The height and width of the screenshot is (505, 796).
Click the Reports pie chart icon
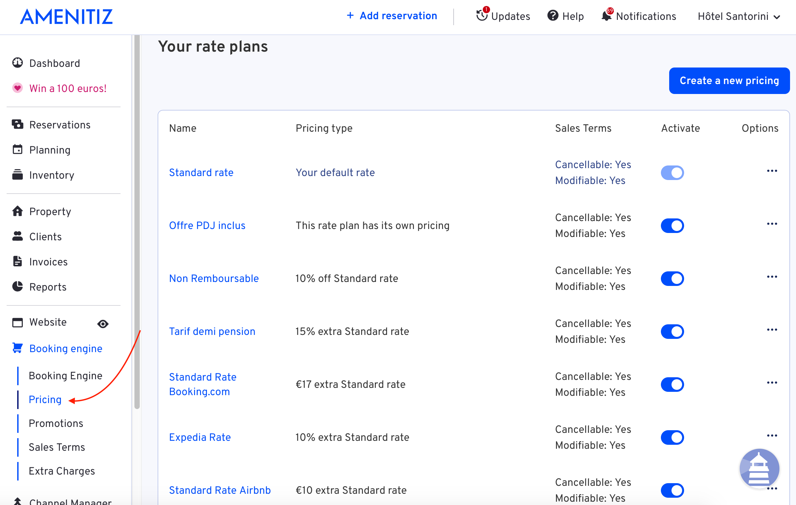[x=18, y=286]
